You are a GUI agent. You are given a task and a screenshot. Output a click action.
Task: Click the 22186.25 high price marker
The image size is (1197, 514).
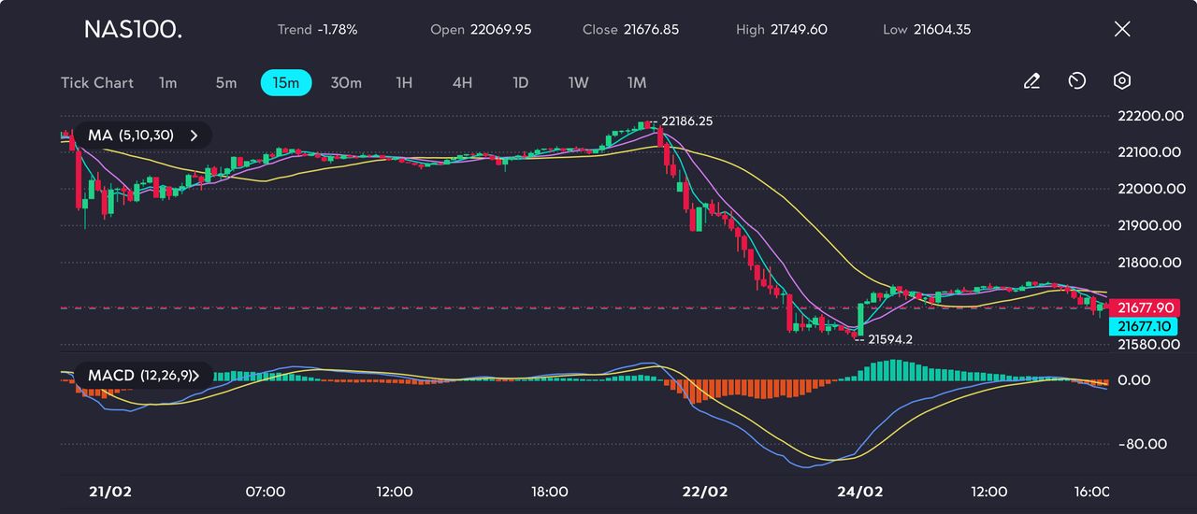coord(686,121)
